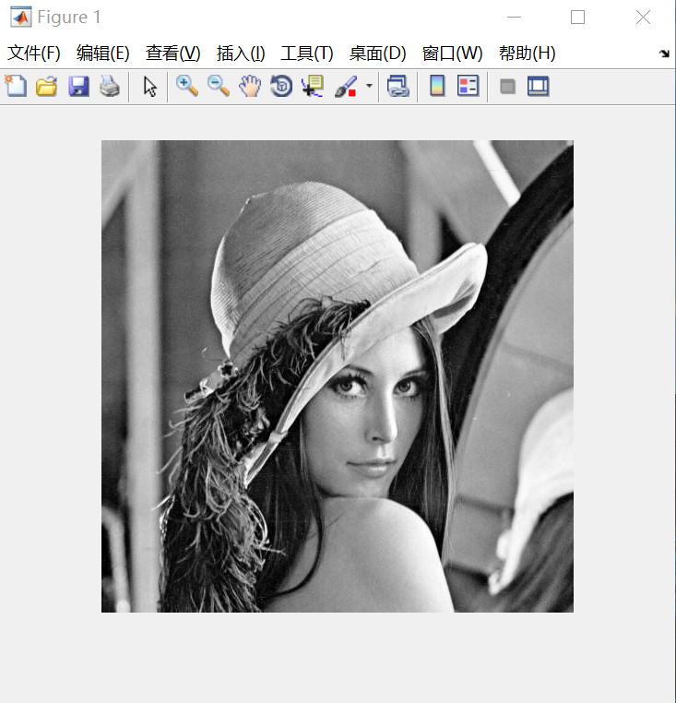
Task: Enable the Pan hand tool
Action: (x=250, y=86)
